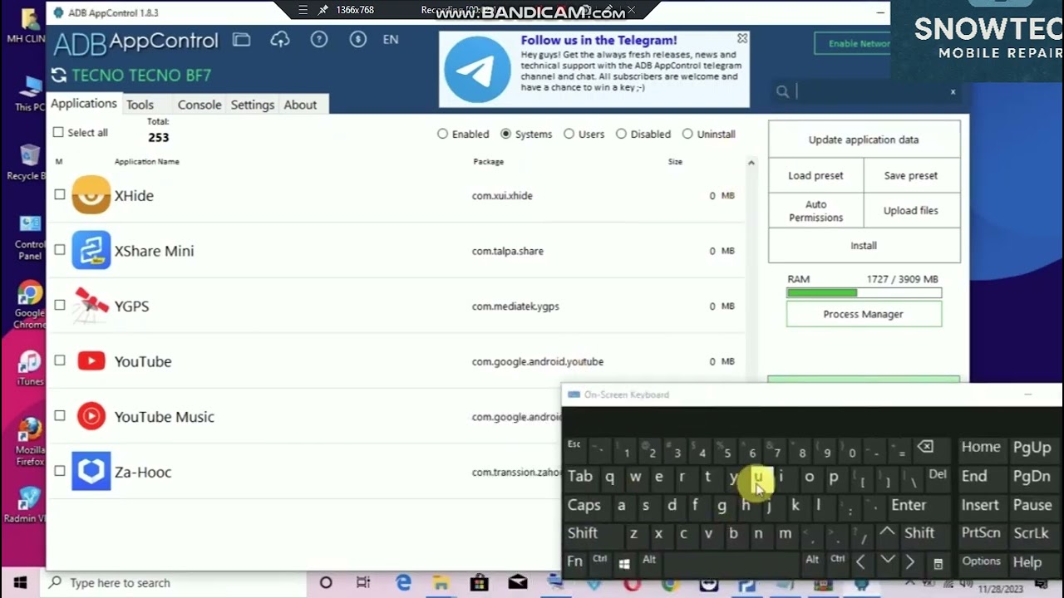
Task: Click the Upload files button
Action: pyautogui.click(x=911, y=210)
